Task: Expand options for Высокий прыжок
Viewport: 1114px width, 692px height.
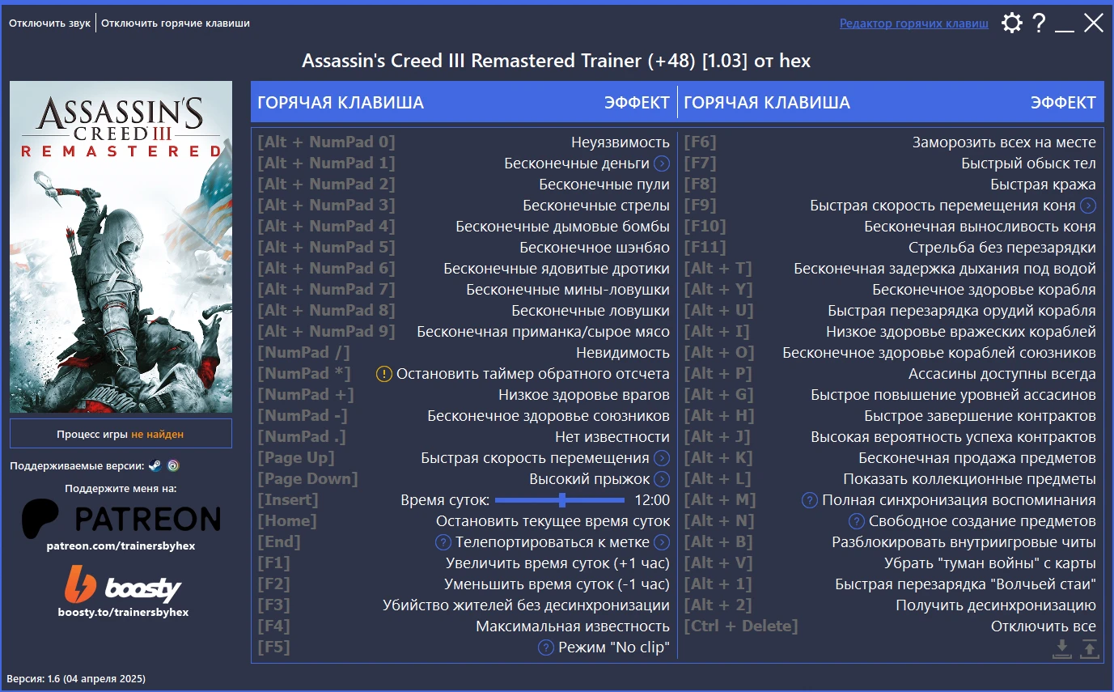Action: point(663,478)
